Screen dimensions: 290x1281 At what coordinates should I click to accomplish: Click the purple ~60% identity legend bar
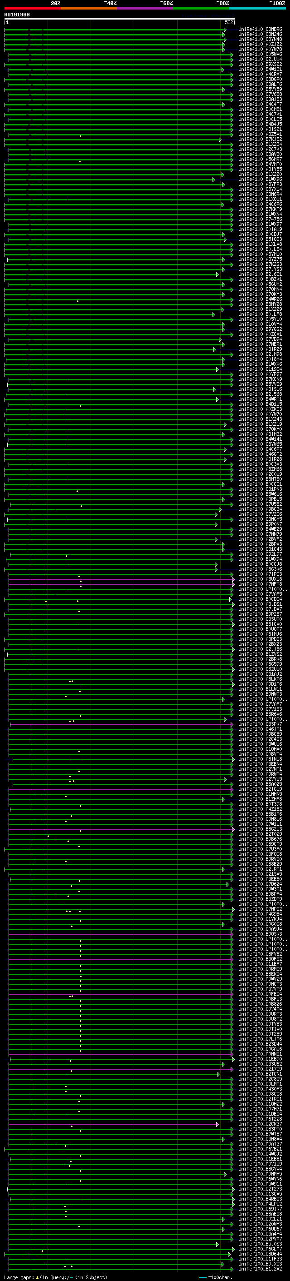(x=145, y=9)
